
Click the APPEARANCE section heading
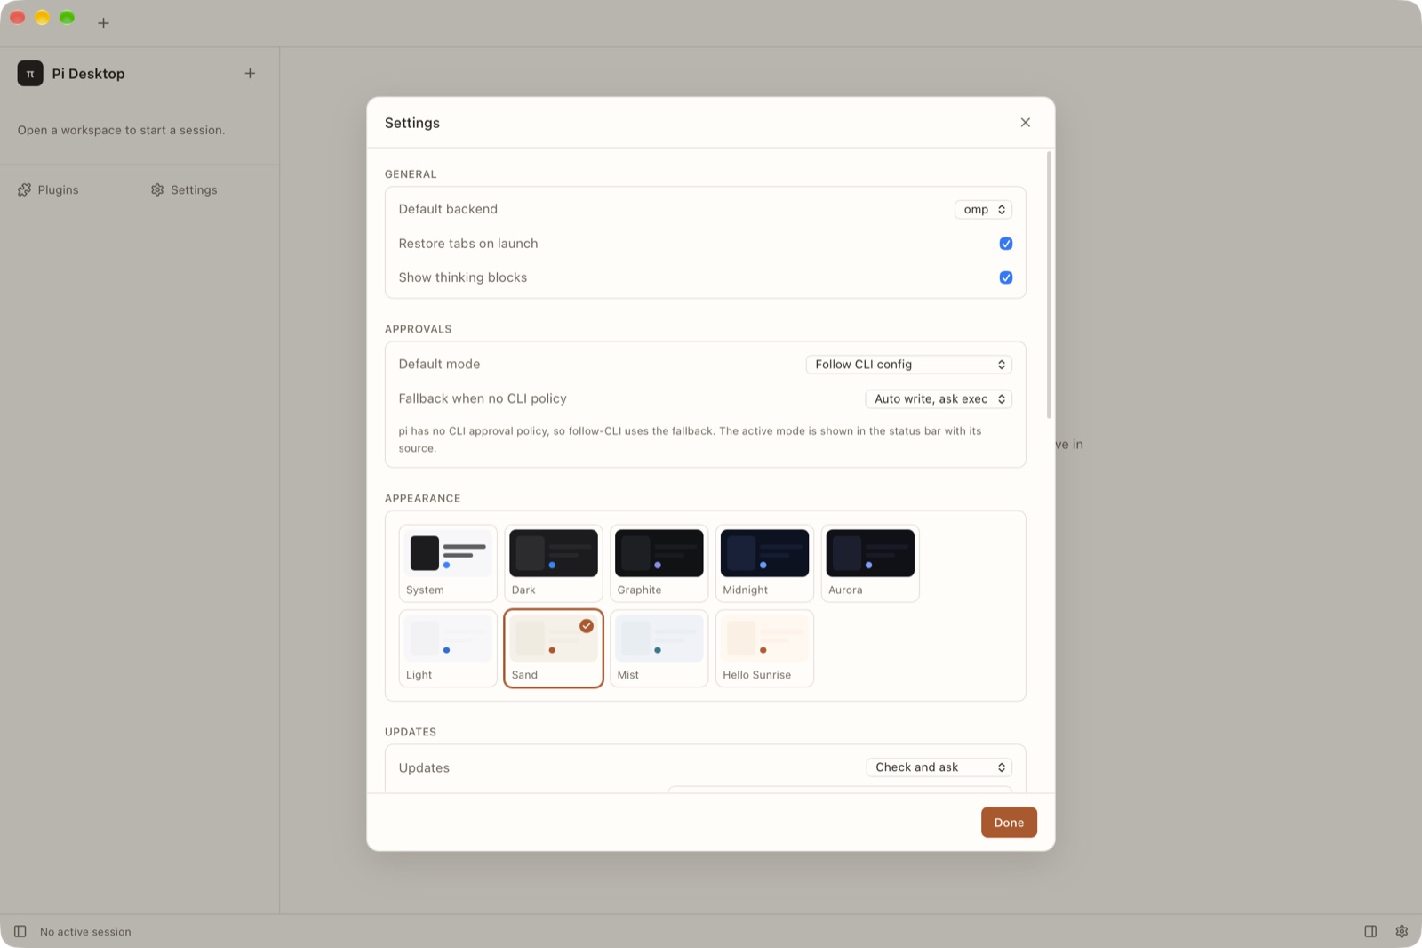tap(423, 498)
